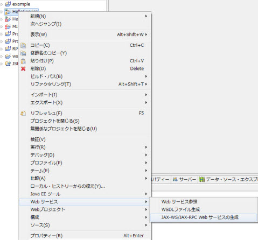Click the red X Delete (削除) icon
The image size is (258, 240).
(x=23, y=69)
